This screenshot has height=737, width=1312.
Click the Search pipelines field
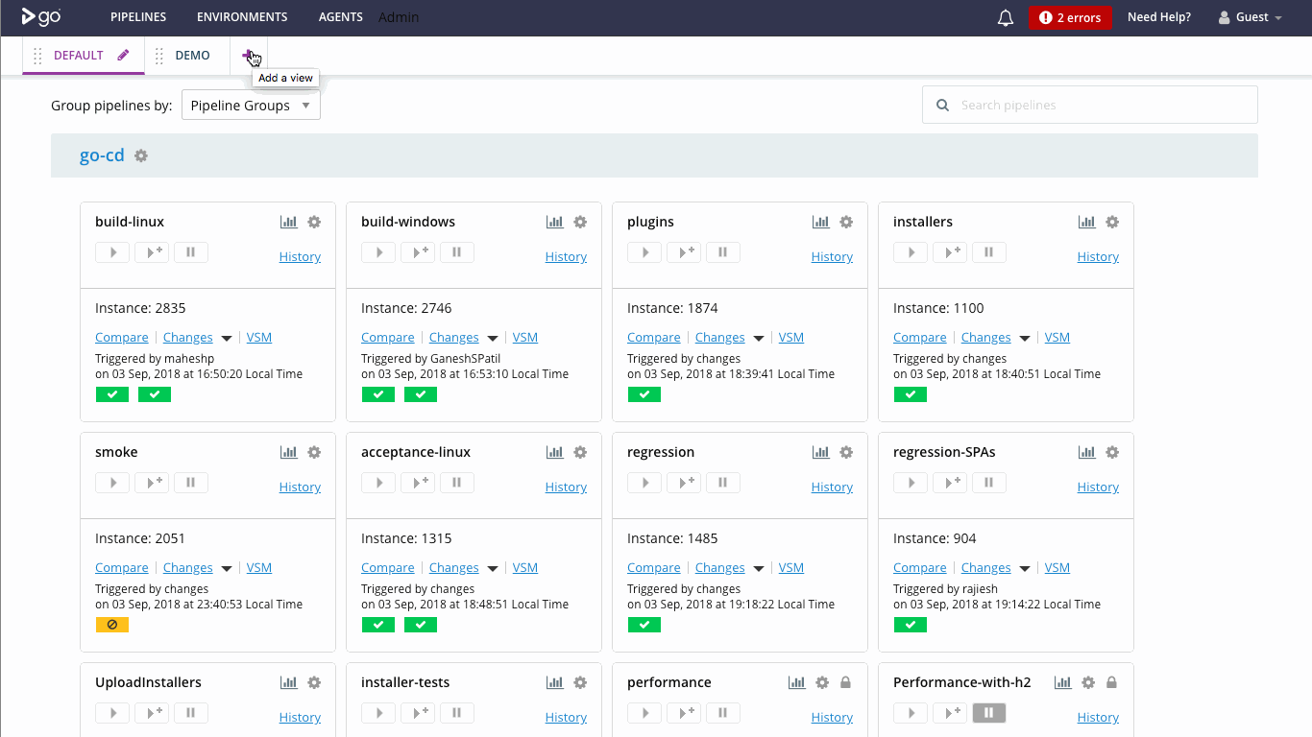coord(1089,106)
